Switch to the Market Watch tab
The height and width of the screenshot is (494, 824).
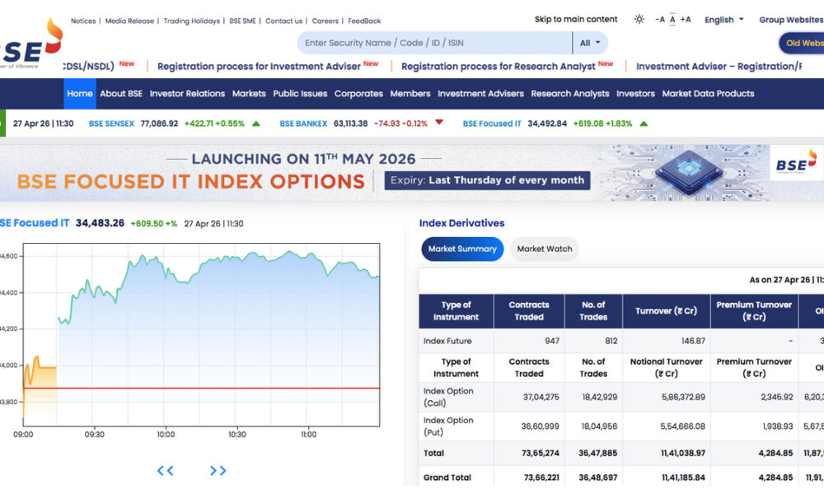[545, 249]
